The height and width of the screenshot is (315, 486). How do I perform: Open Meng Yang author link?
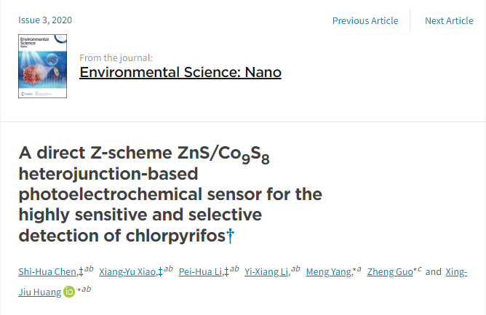coord(329,271)
